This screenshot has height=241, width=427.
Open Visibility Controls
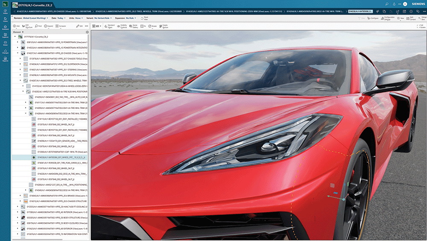tap(122, 26)
